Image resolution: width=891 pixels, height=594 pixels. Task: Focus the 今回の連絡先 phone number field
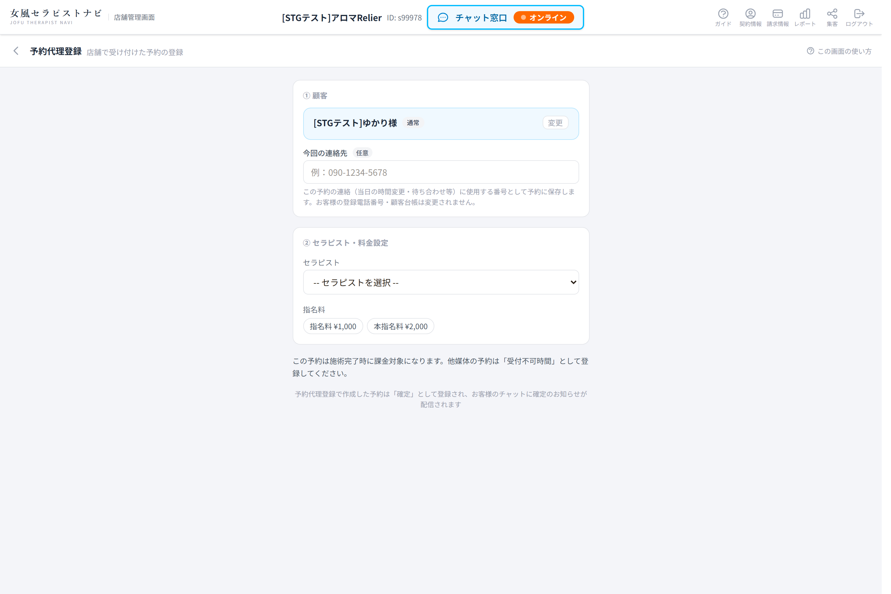445,174
